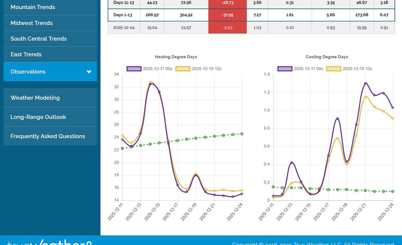Screen dimensions: 402x245
Task: Click the peak data point on Heating chart
Action: 150,83
